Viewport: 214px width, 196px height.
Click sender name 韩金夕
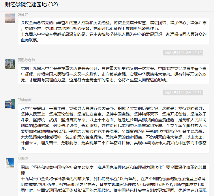pyautogui.click(x=23, y=14)
